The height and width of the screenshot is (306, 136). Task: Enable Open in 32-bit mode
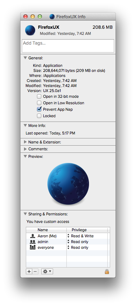click(x=39, y=96)
